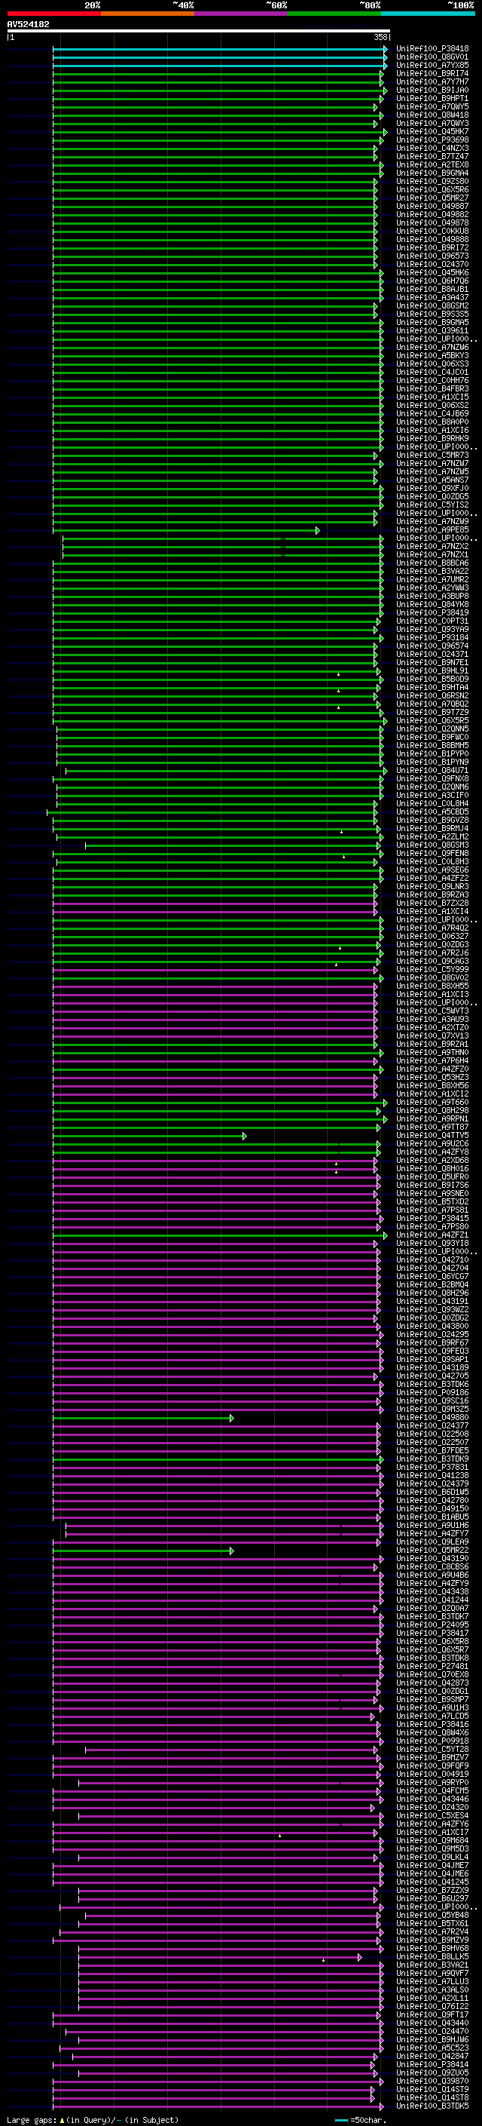Click the cyan ~100% identity legend segment
This screenshot has height=2126, width=482.
coord(428,14)
